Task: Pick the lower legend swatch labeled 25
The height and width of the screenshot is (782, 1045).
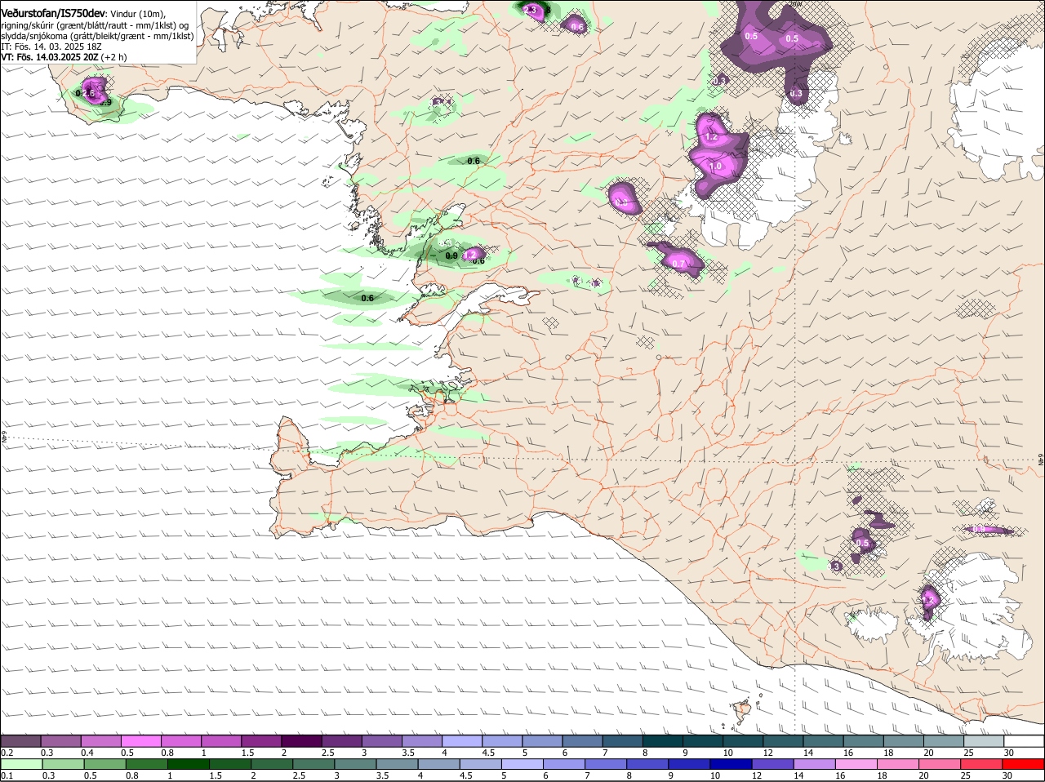Action: coord(982,764)
